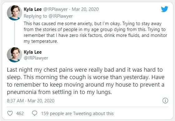Click the thread line connecting the two avatars
Screen dimensions: 175x121
point(15,34)
